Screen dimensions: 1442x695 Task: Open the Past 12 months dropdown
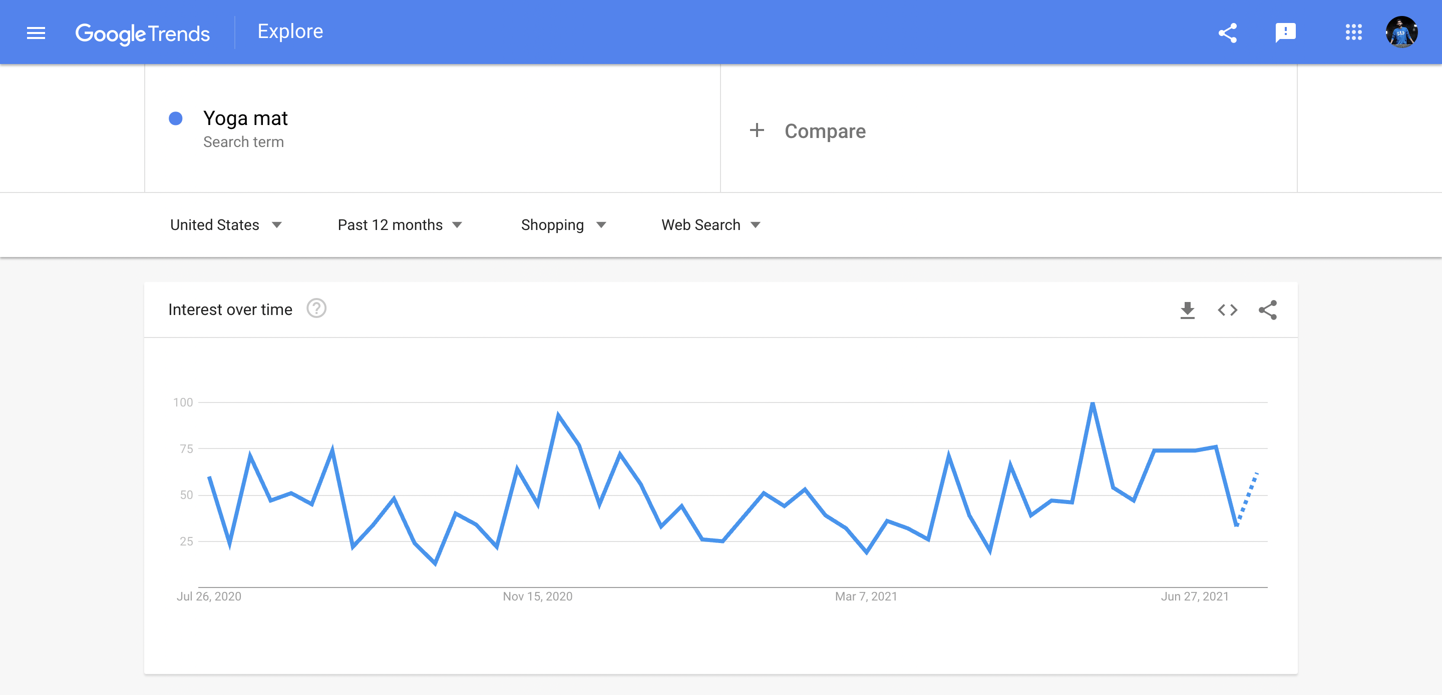point(400,225)
